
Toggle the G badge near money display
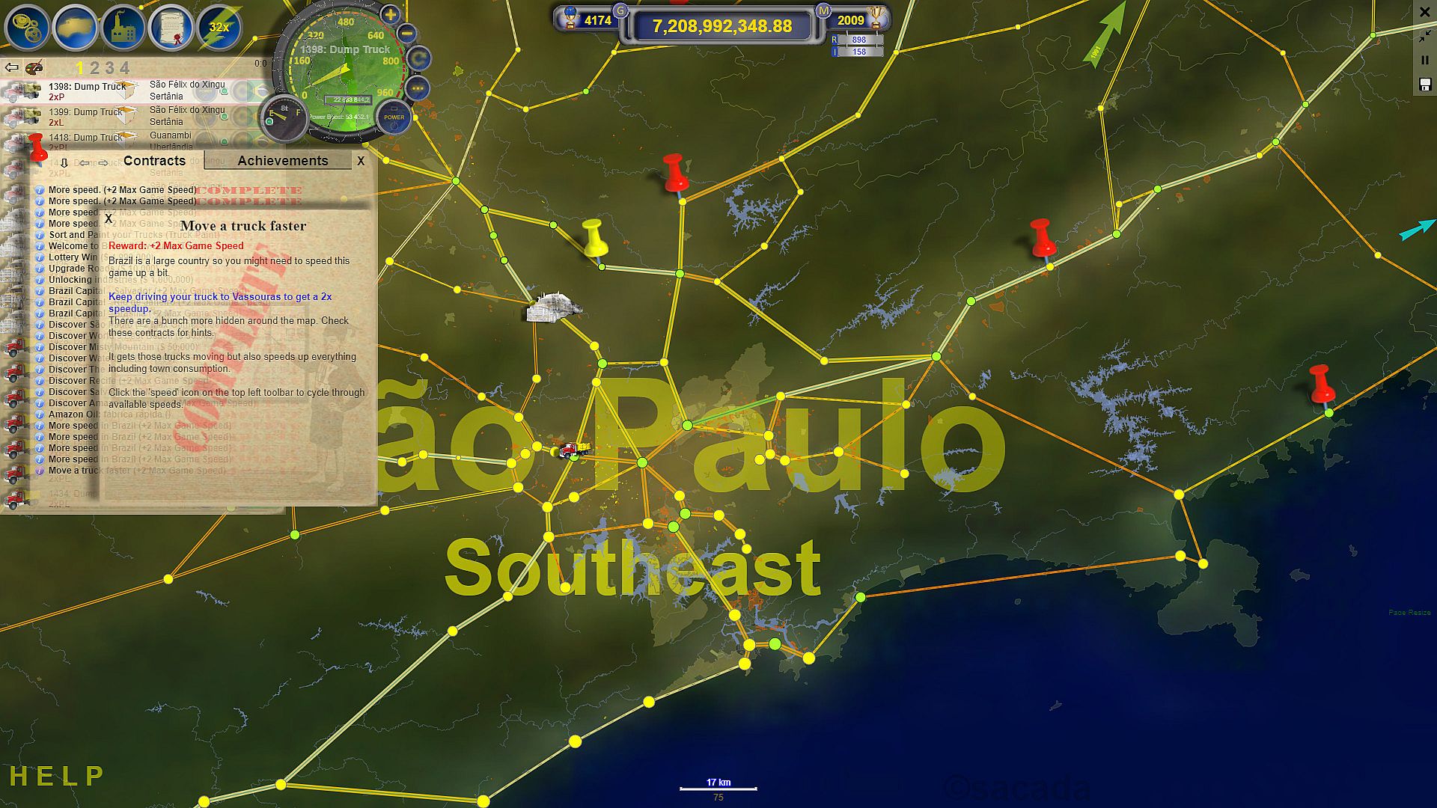(620, 10)
